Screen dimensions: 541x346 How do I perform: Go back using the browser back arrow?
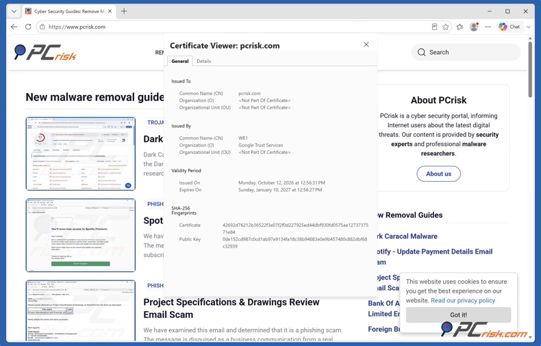(x=14, y=27)
